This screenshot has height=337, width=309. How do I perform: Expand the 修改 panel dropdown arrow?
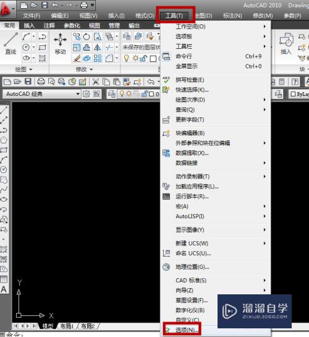click(91, 69)
